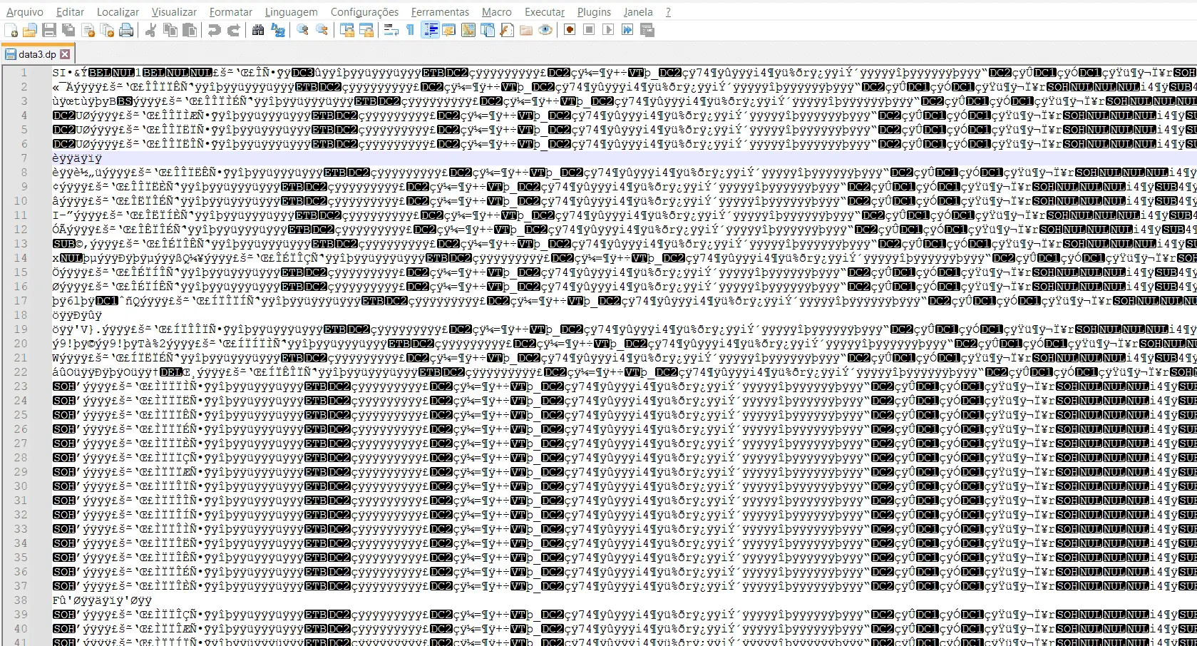Viewport: 1197px width, 646px height.
Task: Open Find with the binoculars icon
Action: coord(258,30)
